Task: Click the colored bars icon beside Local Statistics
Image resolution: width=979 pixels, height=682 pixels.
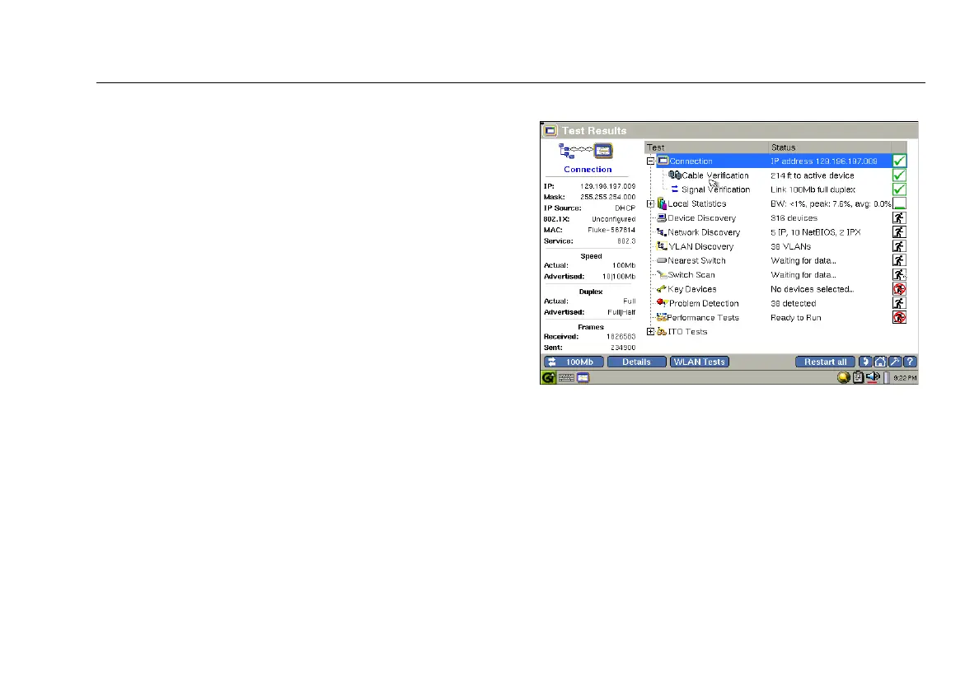Action: click(x=661, y=203)
